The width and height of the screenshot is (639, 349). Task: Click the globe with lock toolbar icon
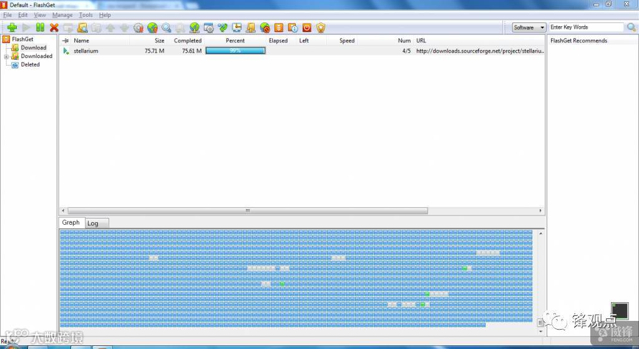coord(152,27)
